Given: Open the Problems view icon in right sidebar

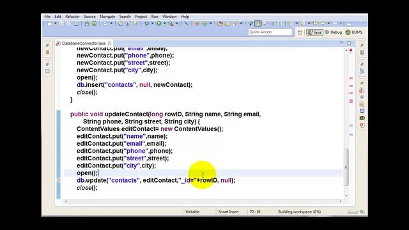Looking at the screenshot, I should [x=362, y=90].
